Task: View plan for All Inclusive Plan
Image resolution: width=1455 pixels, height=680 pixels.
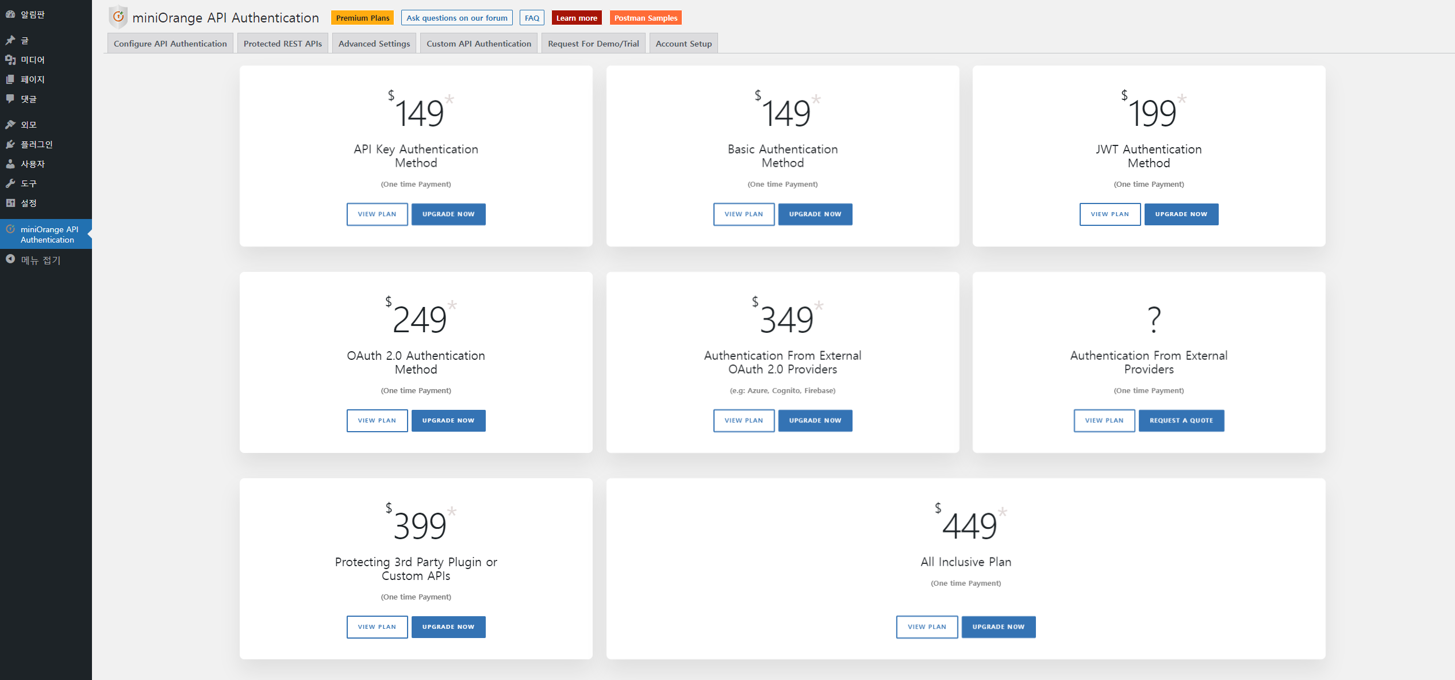Action: tap(927, 627)
